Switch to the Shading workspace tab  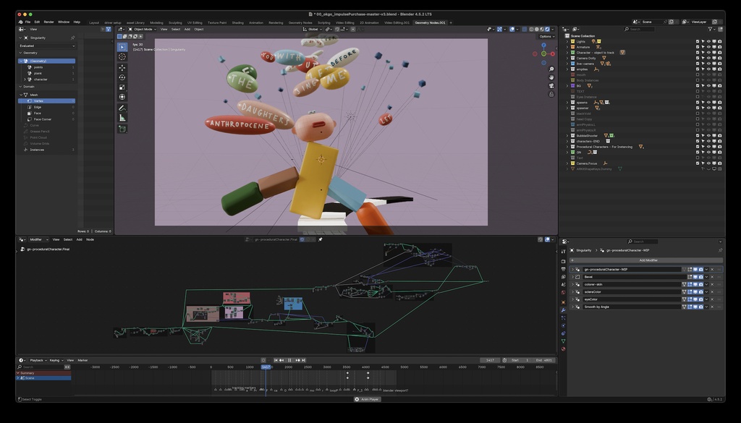(237, 22)
